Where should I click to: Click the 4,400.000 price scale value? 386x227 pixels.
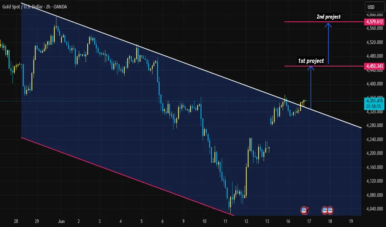(374, 84)
